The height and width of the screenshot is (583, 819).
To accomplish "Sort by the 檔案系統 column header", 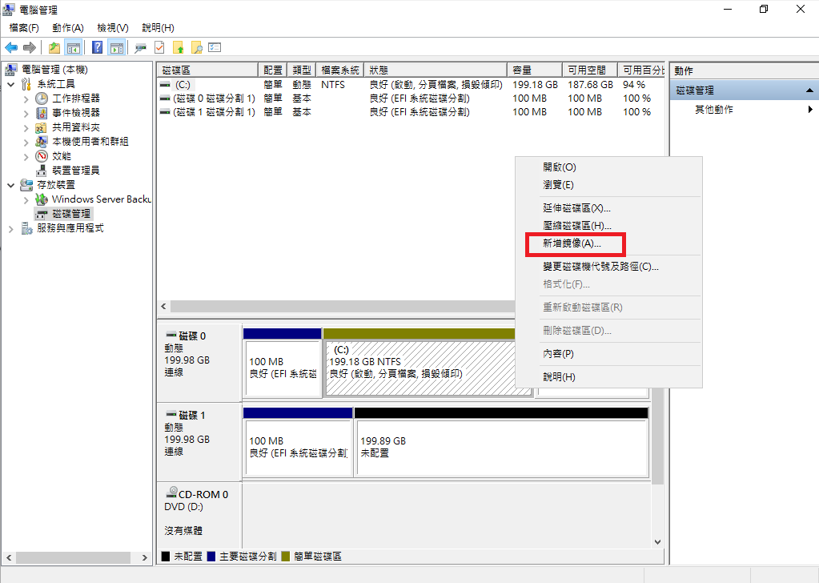I will pyautogui.click(x=339, y=70).
